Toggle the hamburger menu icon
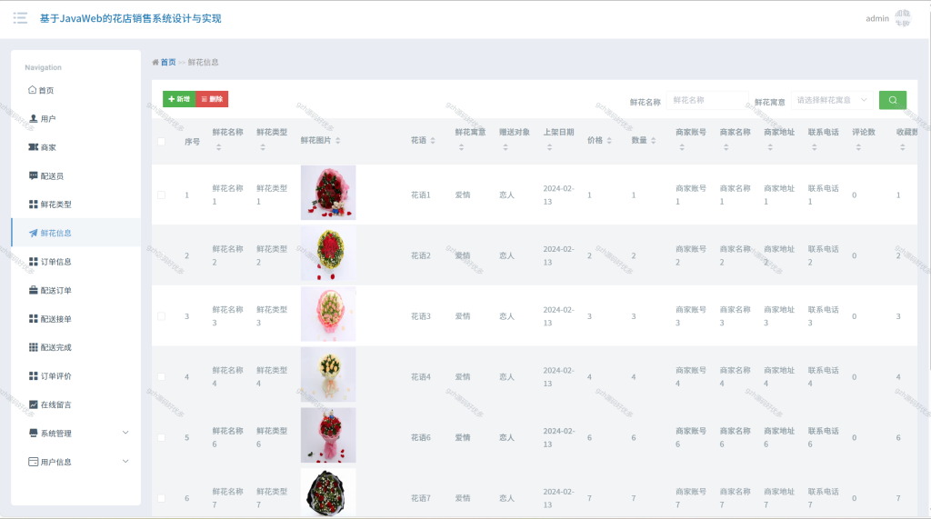The width and height of the screenshot is (931, 519). (x=20, y=18)
